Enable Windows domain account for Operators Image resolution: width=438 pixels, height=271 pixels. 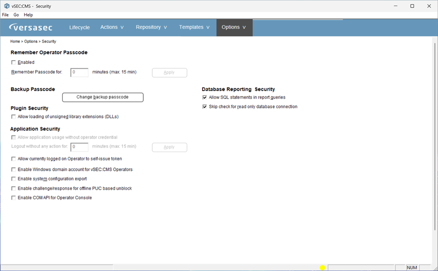13,169
